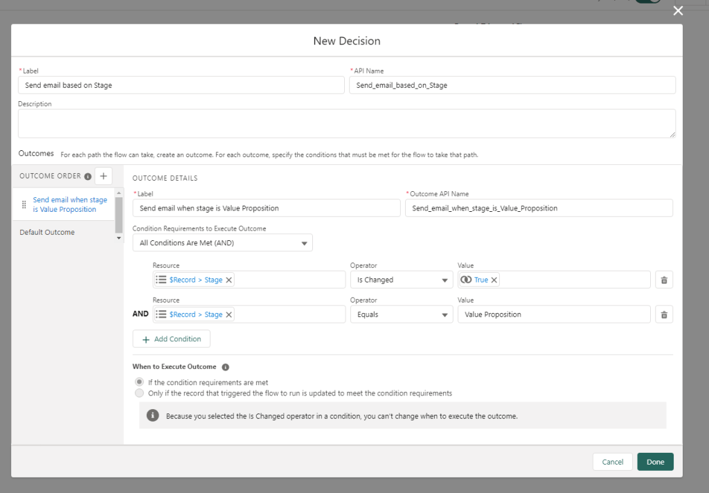Select 'If the condition requirements are met' option
Screen dimensions: 709x493
(x=139, y=382)
